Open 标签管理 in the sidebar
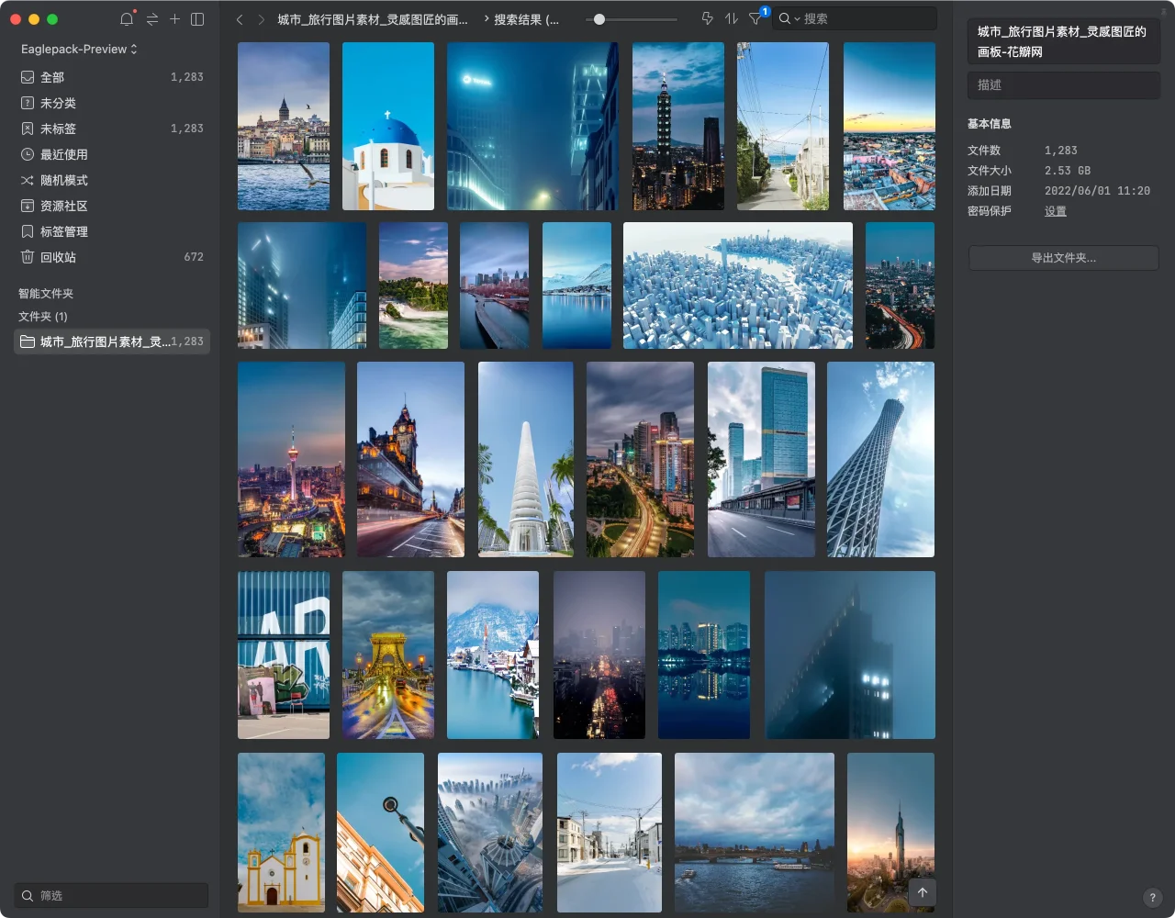 pyautogui.click(x=64, y=231)
